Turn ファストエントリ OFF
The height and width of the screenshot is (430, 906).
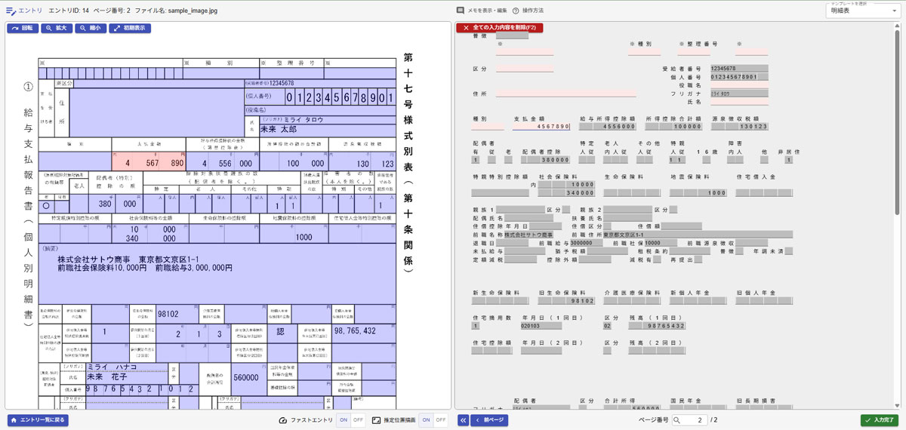pyautogui.click(x=358, y=420)
